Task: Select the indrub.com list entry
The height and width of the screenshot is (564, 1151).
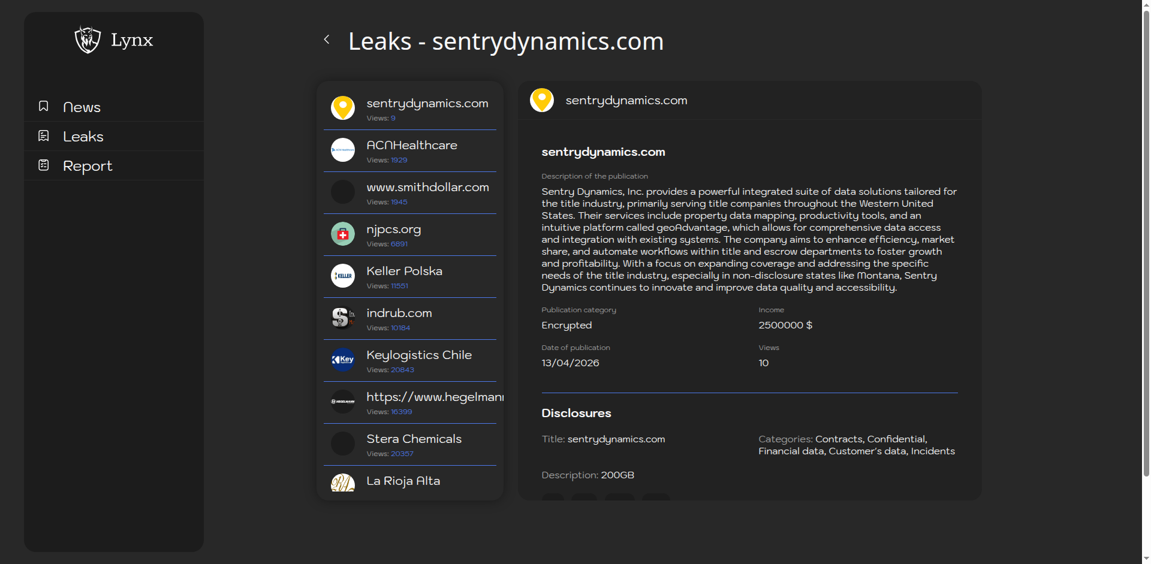Action: (x=410, y=318)
